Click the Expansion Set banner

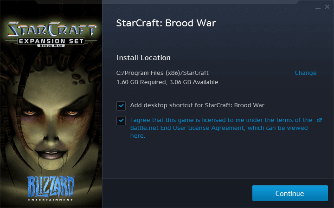point(51,42)
